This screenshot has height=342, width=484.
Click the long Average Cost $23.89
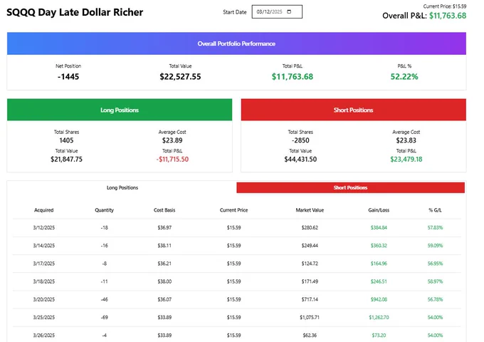(172, 140)
